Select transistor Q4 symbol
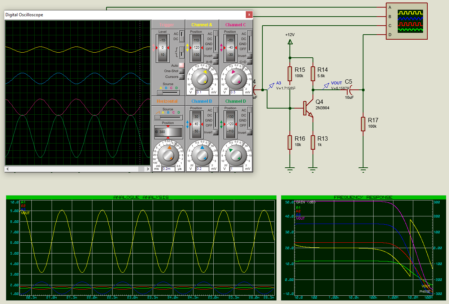This screenshot has width=449, height=304. (x=308, y=108)
